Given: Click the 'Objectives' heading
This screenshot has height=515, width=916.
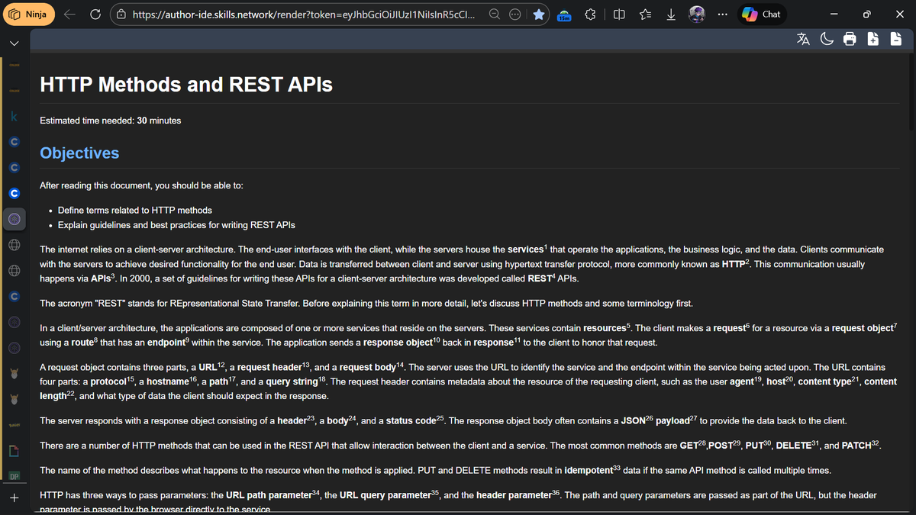Looking at the screenshot, I should 79,153.
